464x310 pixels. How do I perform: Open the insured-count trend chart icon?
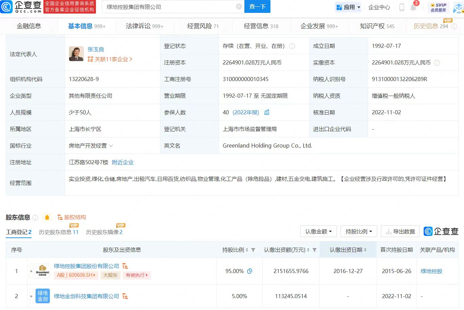267,112
